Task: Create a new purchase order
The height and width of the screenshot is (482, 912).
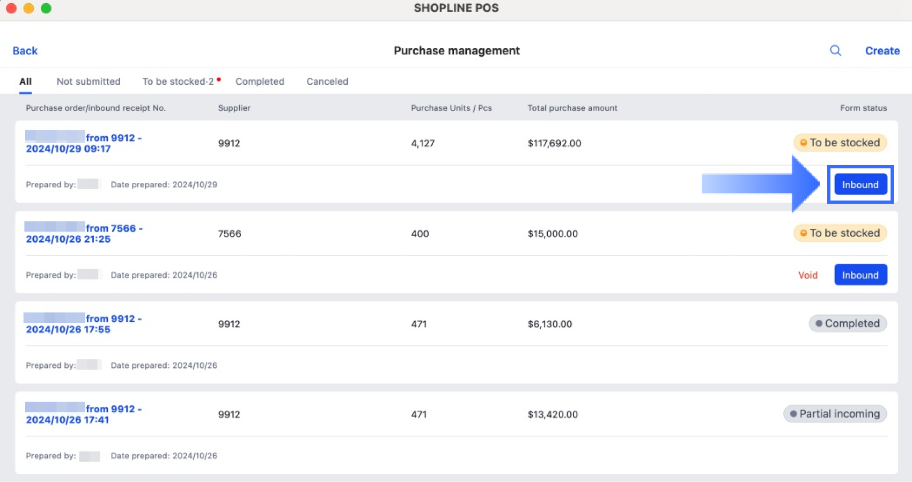Action: pos(882,51)
